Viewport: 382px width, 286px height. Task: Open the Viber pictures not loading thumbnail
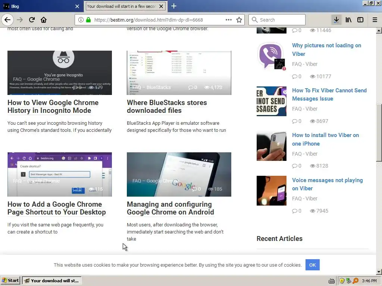(272, 57)
